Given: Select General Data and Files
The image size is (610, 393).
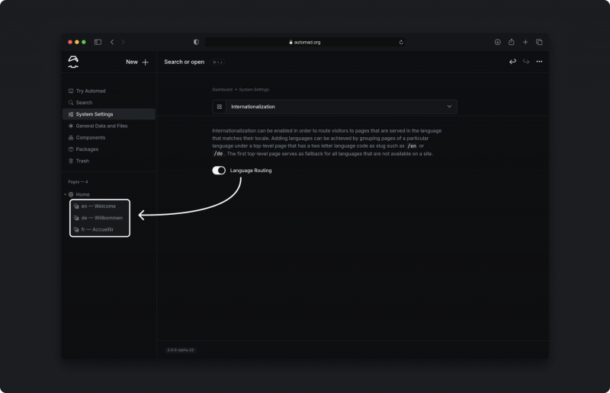Looking at the screenshot, I should tap(101, 126).
